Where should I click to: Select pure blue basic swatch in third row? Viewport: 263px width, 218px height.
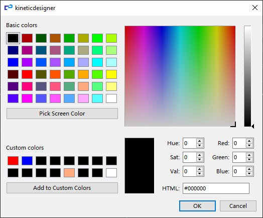tap(13, 62)
